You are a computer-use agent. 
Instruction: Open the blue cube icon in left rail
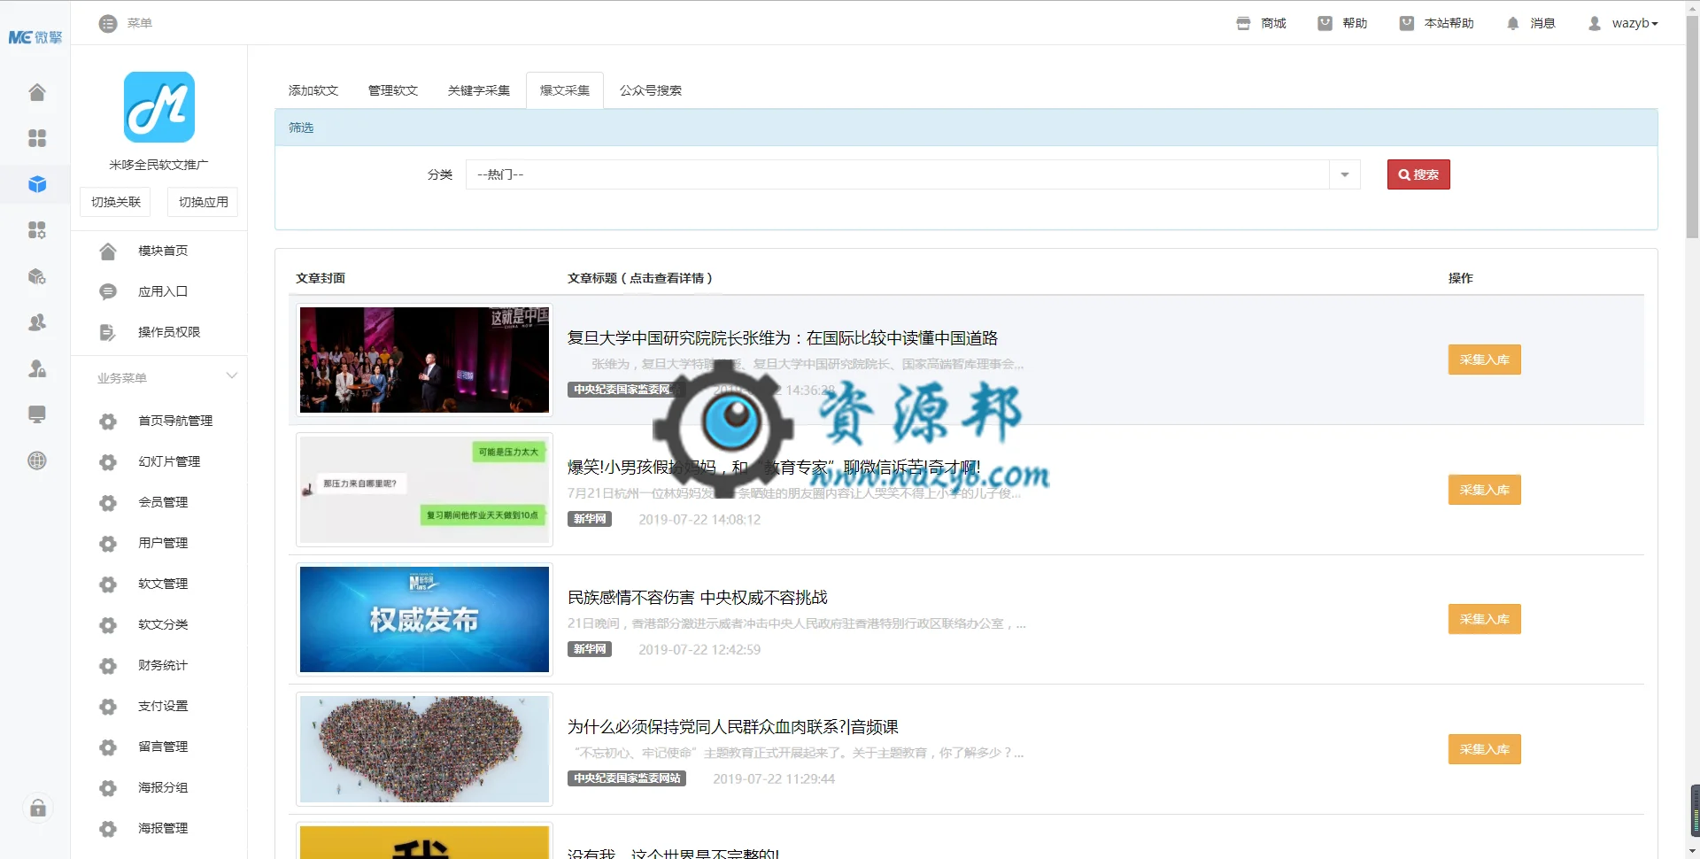[x=36, y=184]
